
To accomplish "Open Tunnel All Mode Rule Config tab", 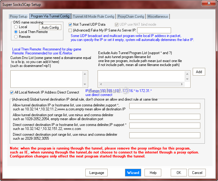I will coord(94,17).
